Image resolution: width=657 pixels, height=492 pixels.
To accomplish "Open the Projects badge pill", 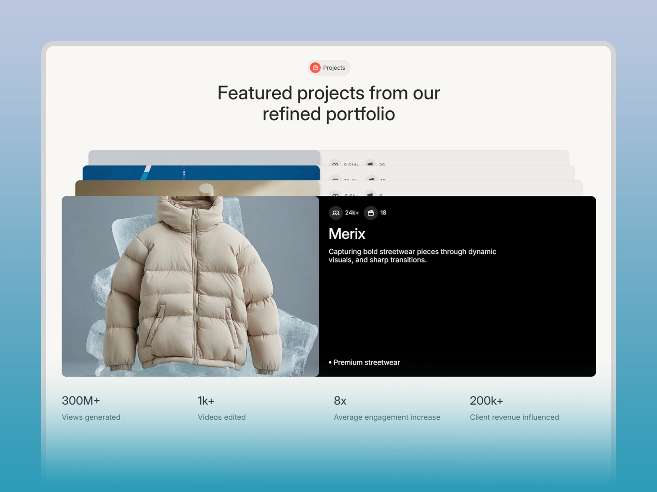I will pyautogui.click(x=328, y=68).
